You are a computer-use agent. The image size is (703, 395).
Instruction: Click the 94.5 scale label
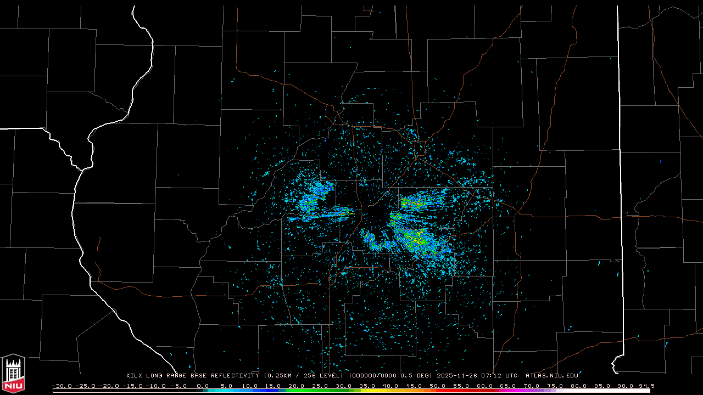tap(646, 386)
